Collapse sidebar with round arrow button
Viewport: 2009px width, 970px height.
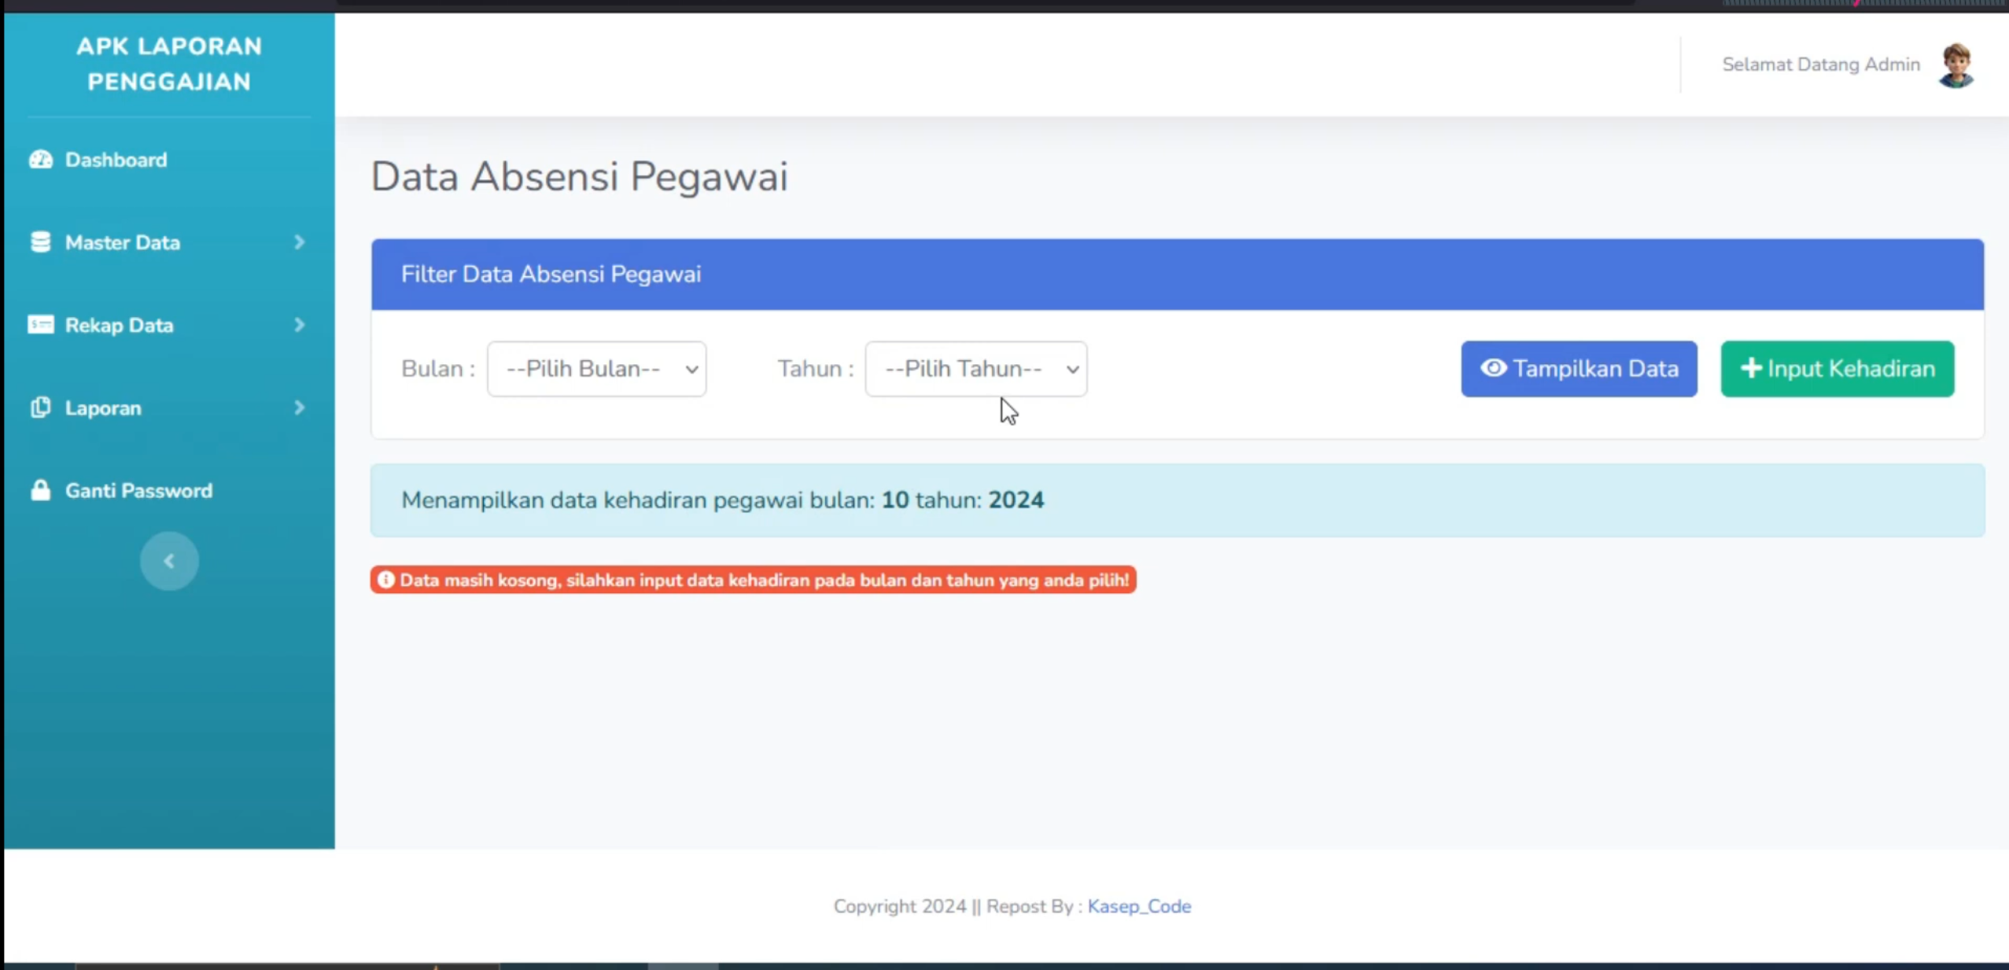169,561
